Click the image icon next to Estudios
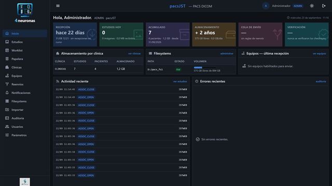Screen dimensions: 332x186 coord(7,42)
